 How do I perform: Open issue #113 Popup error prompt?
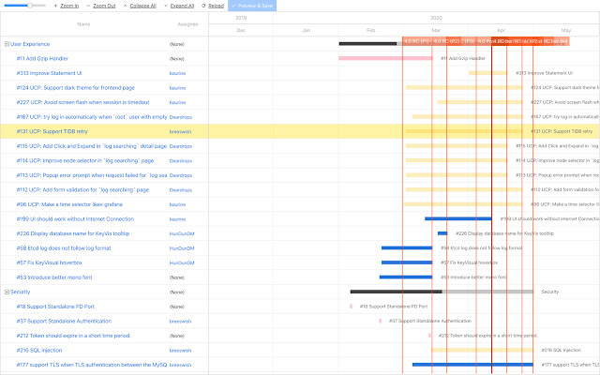point(92,175)
